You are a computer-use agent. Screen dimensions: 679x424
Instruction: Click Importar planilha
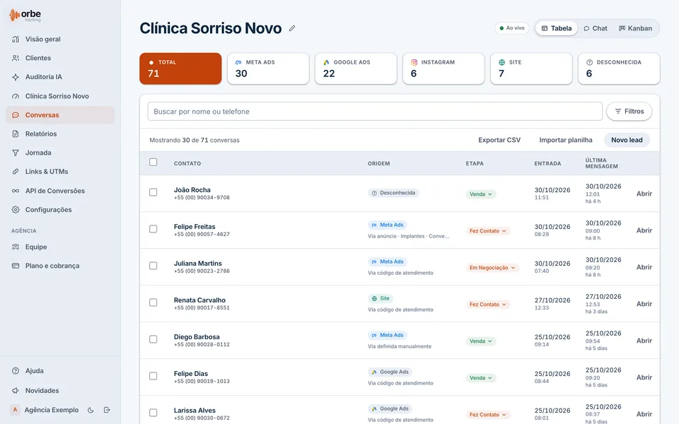[566, 140]
